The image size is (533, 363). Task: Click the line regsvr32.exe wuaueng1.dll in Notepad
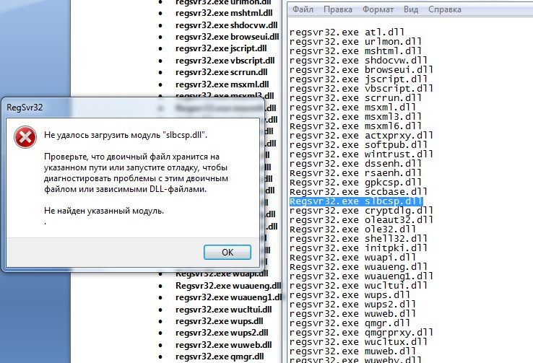(361, 276)
